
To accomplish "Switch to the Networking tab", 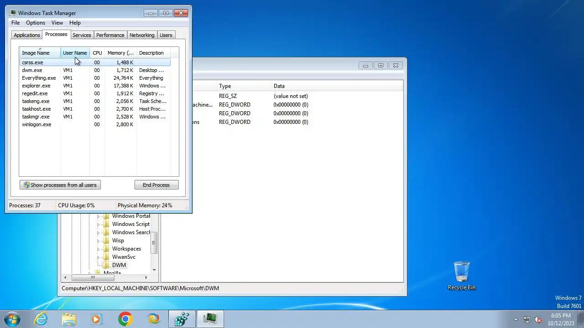I will click(x=142, y=35).
